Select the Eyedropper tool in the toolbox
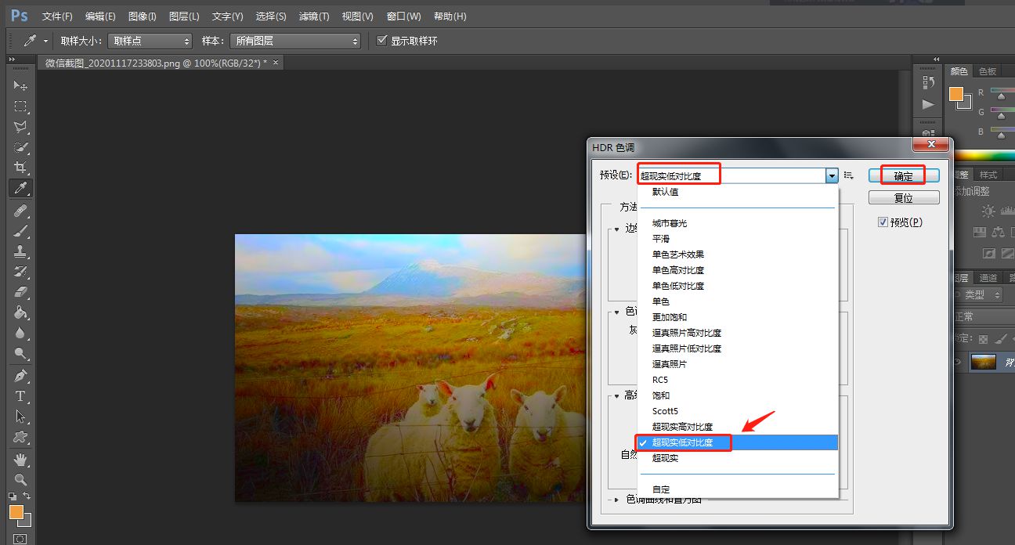 click(x=20, y=188)
